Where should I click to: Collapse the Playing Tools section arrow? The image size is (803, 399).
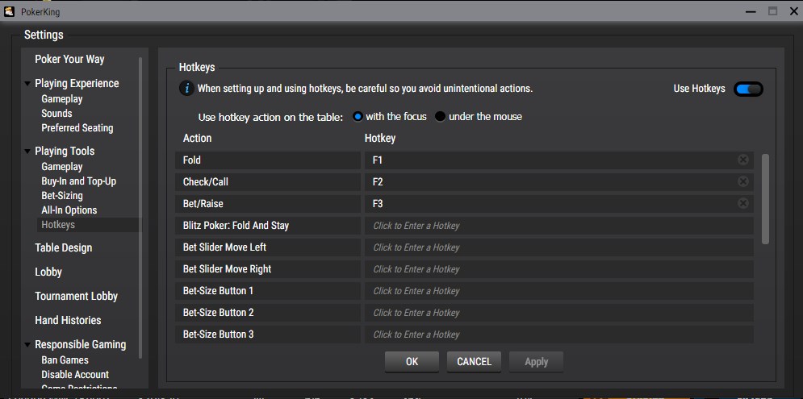[27, 152]
